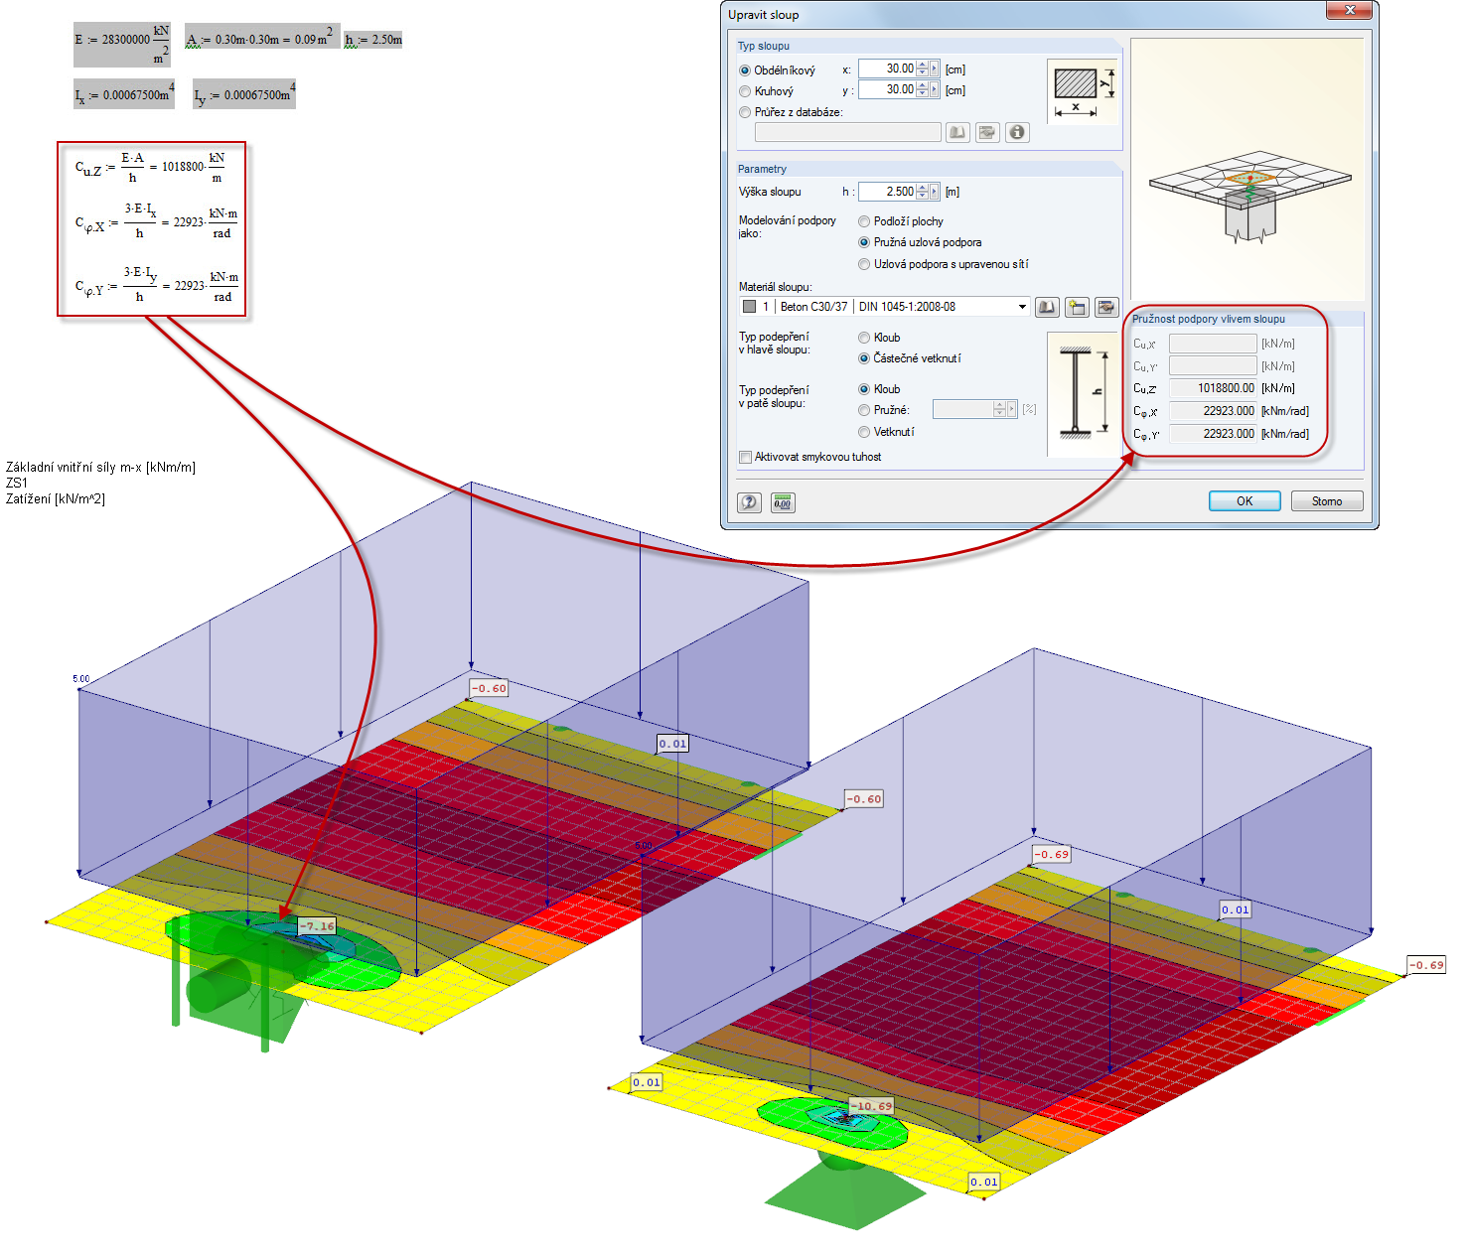1468x1257 pixels.
Task: Open the y dimension value list arrow
Action: (935, 89)
